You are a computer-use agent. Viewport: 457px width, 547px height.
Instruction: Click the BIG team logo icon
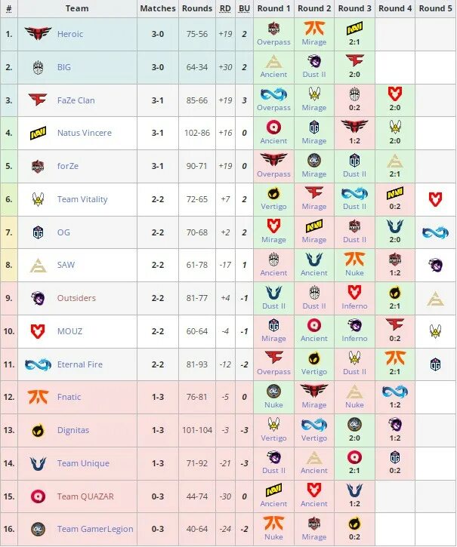click(38, 67)
